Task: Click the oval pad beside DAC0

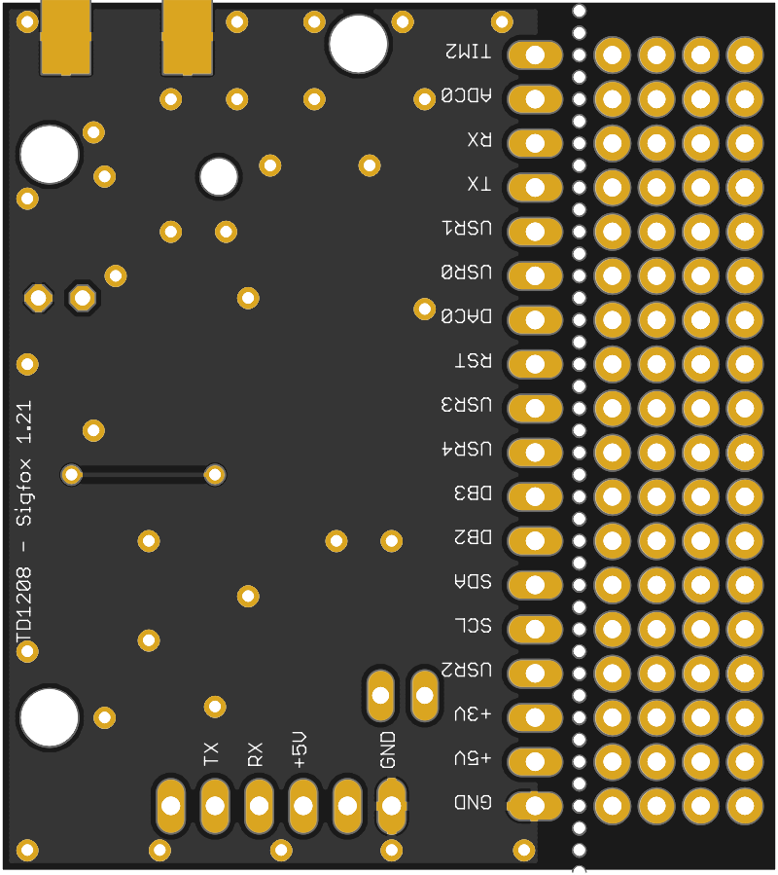Action: tap(534, 320)
